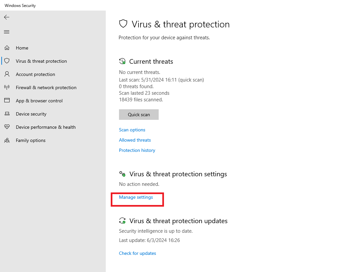Open Scan options link
The image size is (359, 272).
pyautogui.click(x=132, y=130)
